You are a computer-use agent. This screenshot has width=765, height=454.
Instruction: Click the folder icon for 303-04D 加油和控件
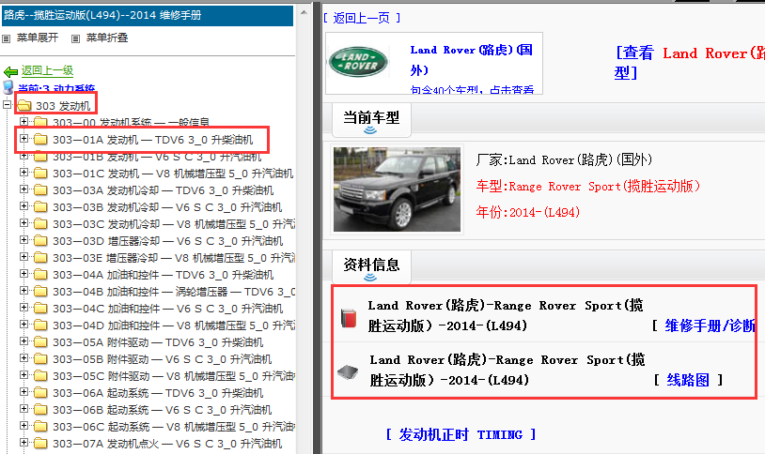tap(40, 325)
